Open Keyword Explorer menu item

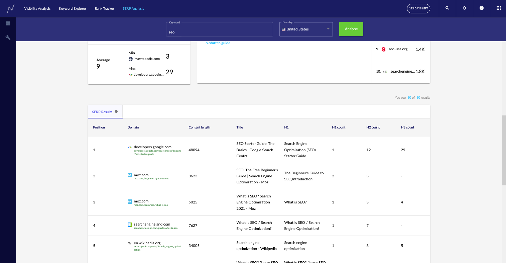click(x=73, y=8)
